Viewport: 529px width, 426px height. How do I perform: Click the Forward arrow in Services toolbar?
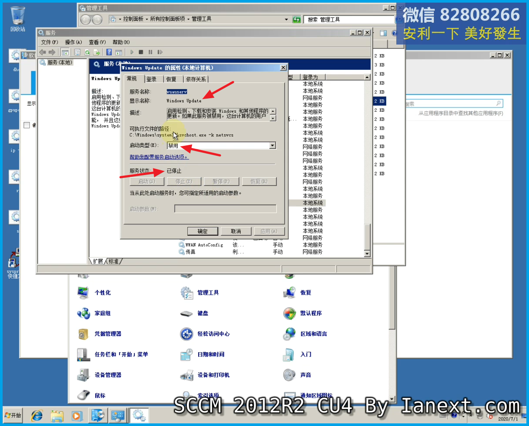point(52,52)
